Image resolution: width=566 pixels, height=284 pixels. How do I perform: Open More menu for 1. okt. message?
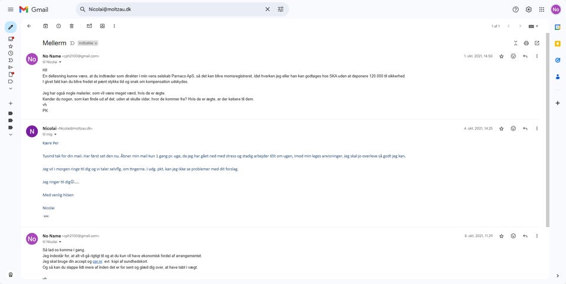pyautogui.click(x=537, y=56)
